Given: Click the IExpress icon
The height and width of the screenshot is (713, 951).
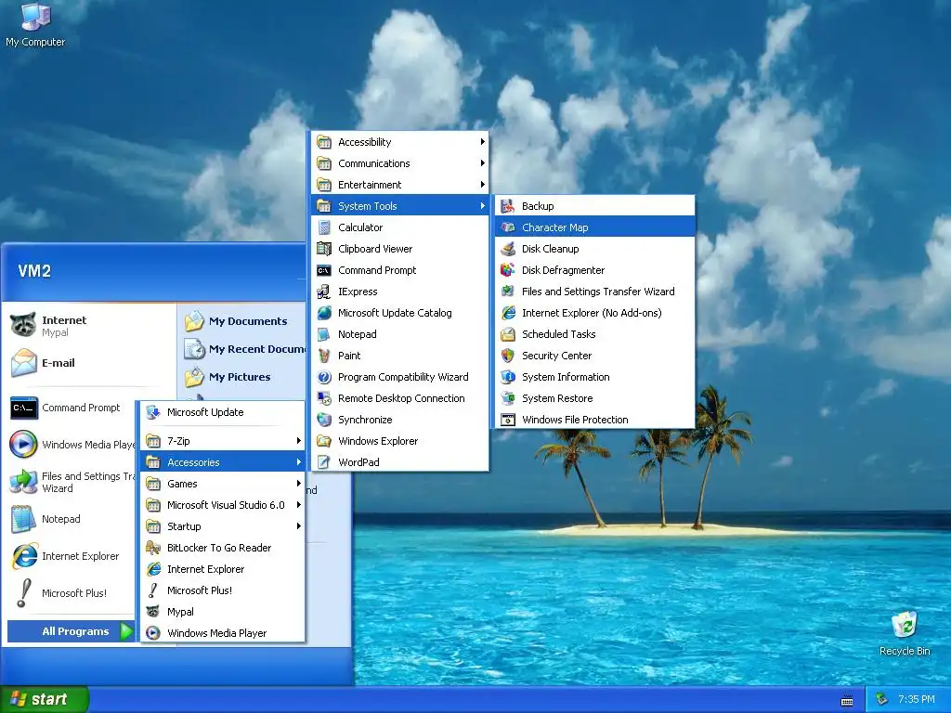Looking at the screenshot, I should 324,292.
